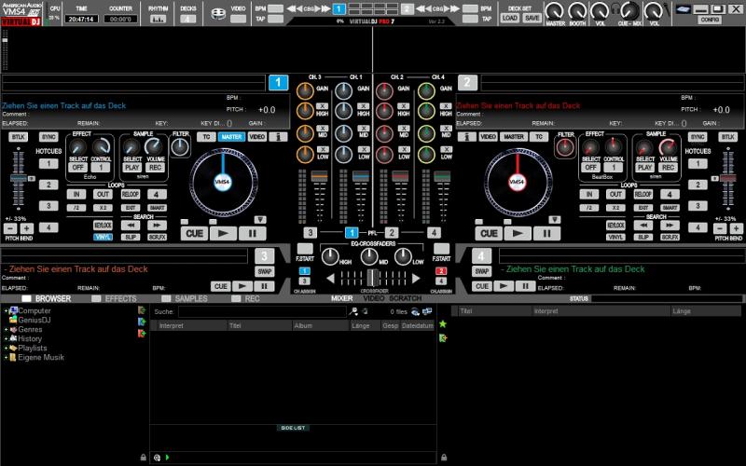Expand the Genres tree node
Screen dimensions: 746x466
click(6, 330)
